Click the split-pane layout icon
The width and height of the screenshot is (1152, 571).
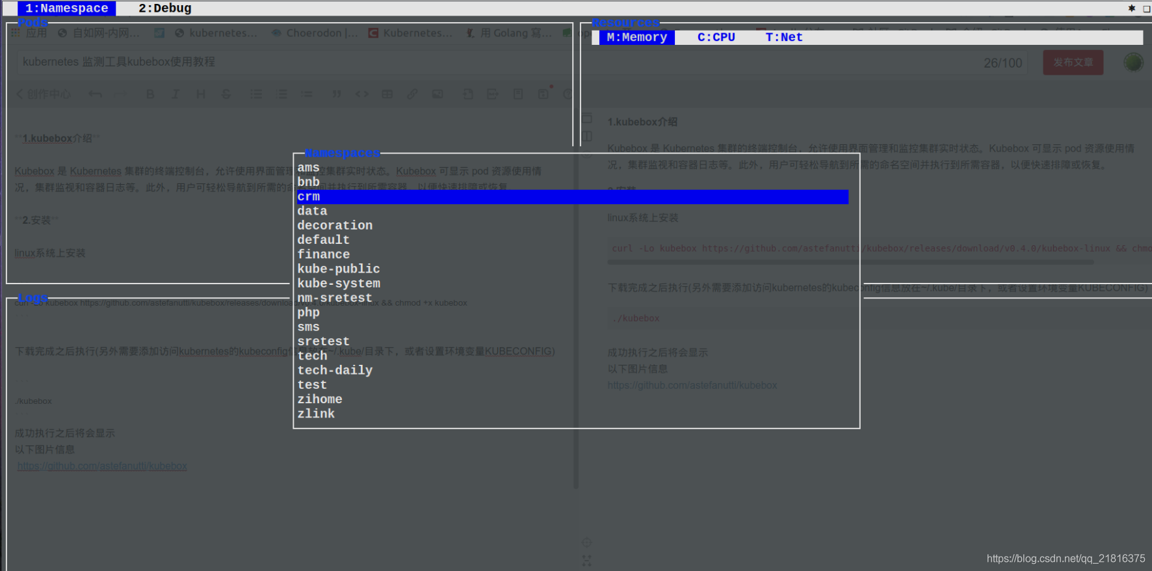click(587, 136)
